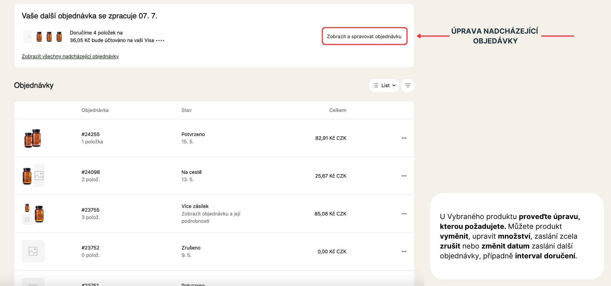Click Zobrazit objednávku a její podrobnosti text
Image resolution: width=611 pixels, height=286 pixels.
coord(211,217)
